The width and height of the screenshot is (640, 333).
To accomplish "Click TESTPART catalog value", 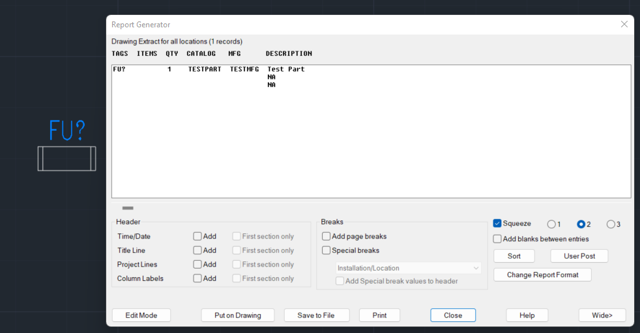I will (x=205, y=69).
